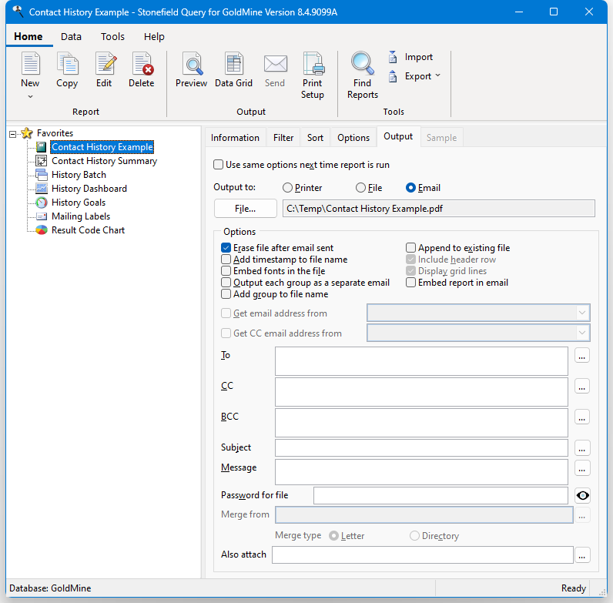Open the Help ribbon tab
This screenshot has width=613, height=603.
coord(154,37)
